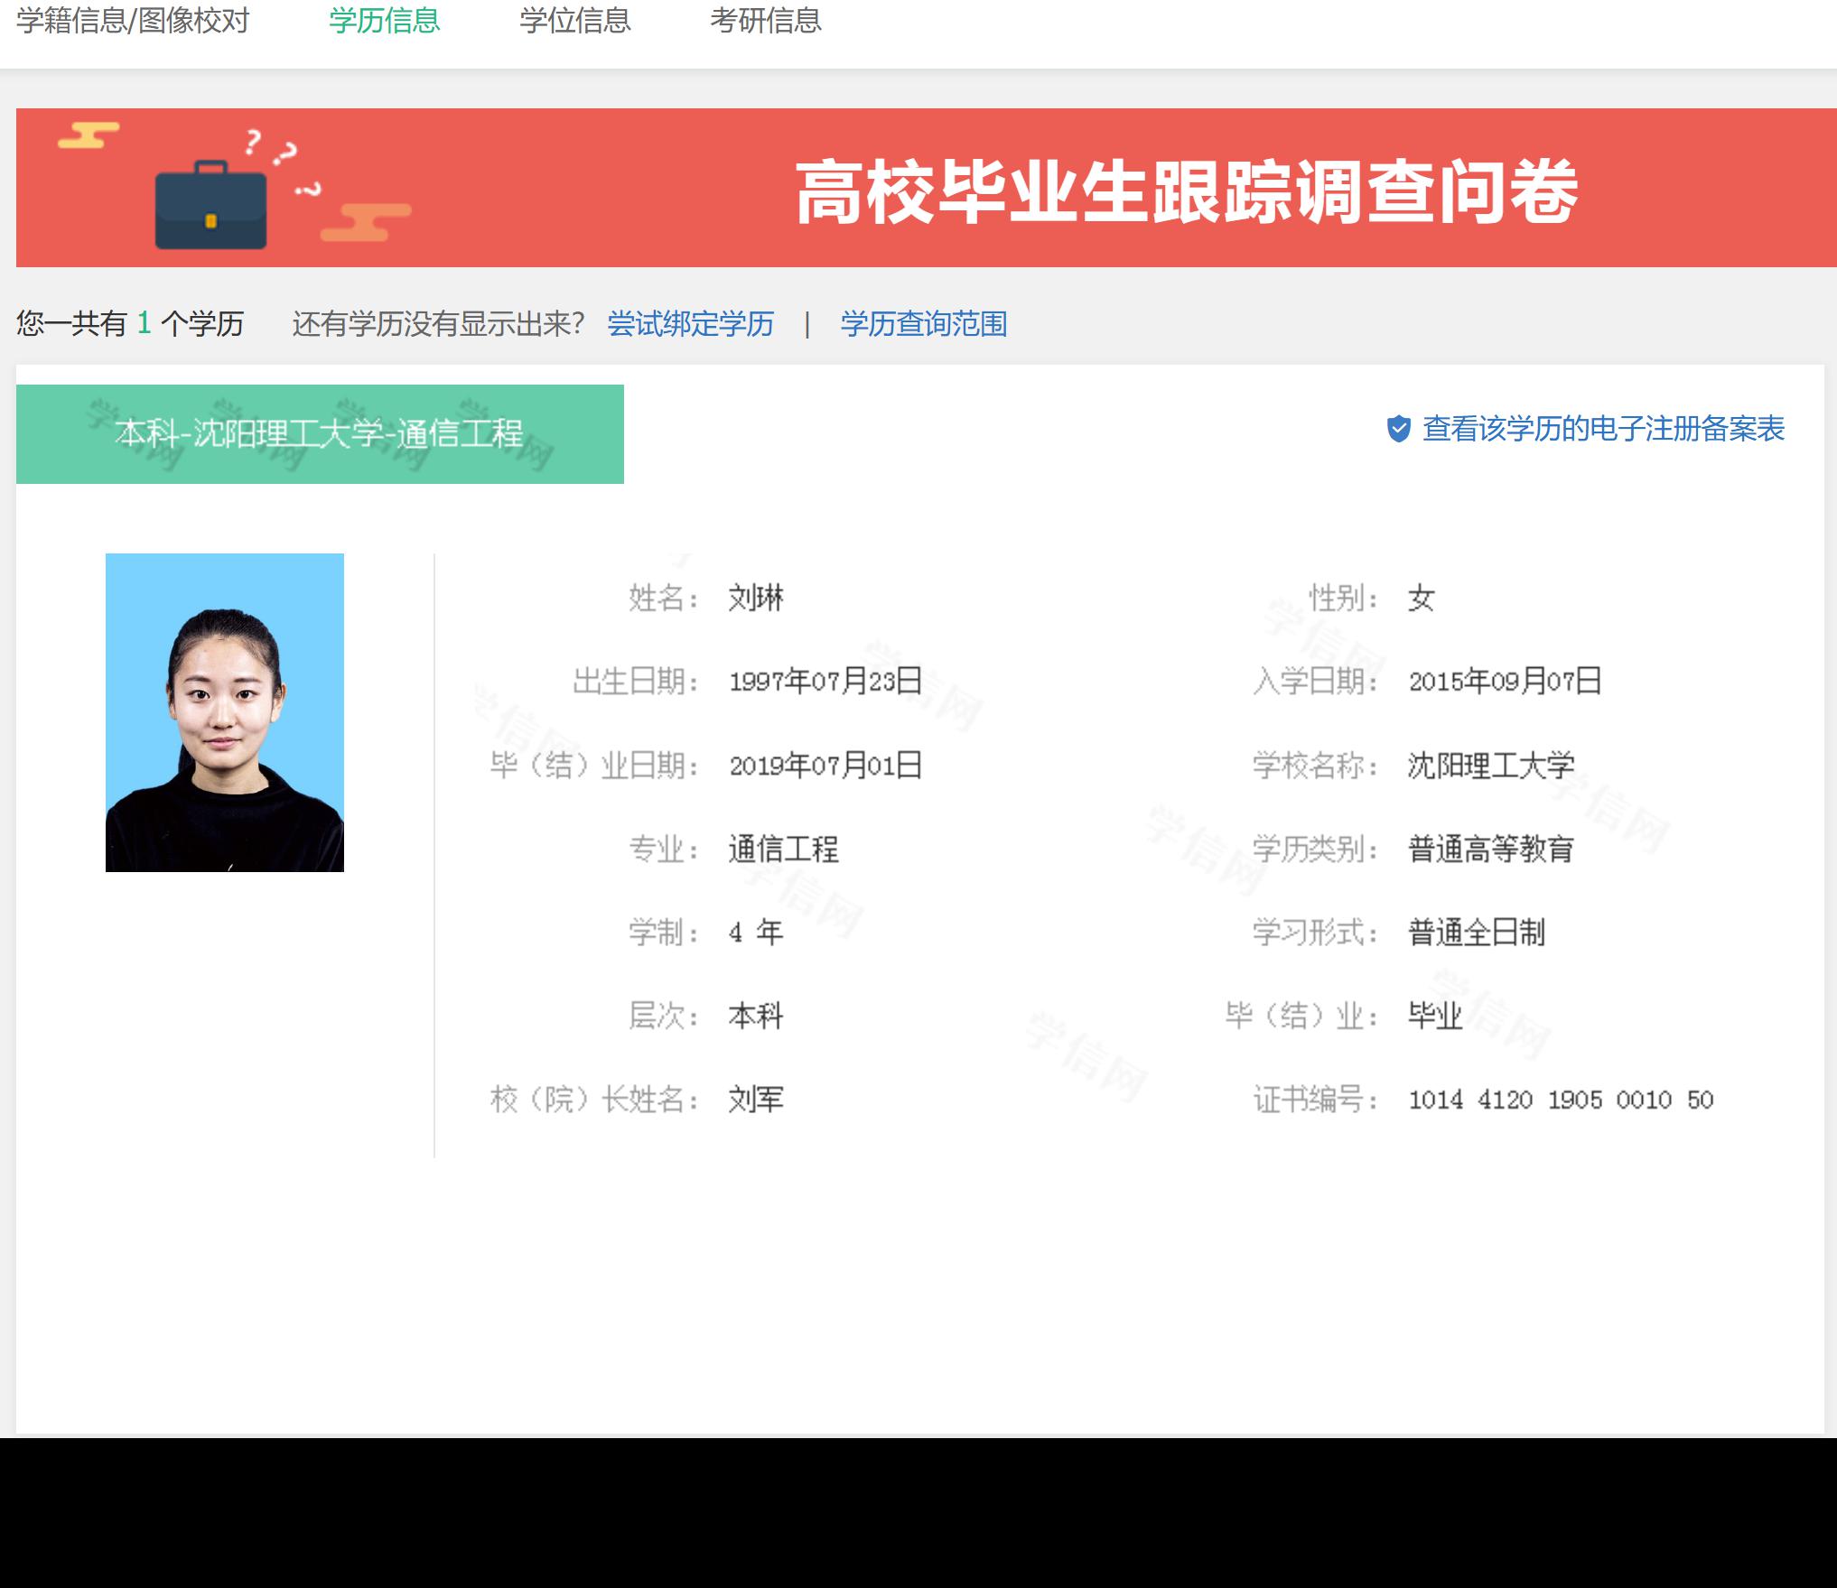Select the 本科-沈阳理工大学-通信工程 degree tab
The image size is (1837, 1588).
point(320,434)
